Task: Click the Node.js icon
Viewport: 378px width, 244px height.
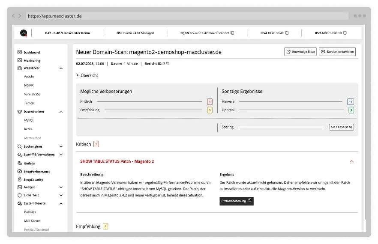Action: (20, 163)
